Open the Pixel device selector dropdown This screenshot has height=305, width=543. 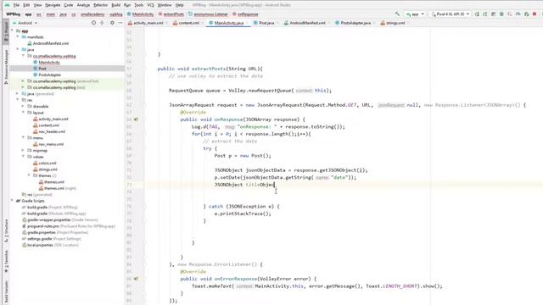click(x=451, y=14)
